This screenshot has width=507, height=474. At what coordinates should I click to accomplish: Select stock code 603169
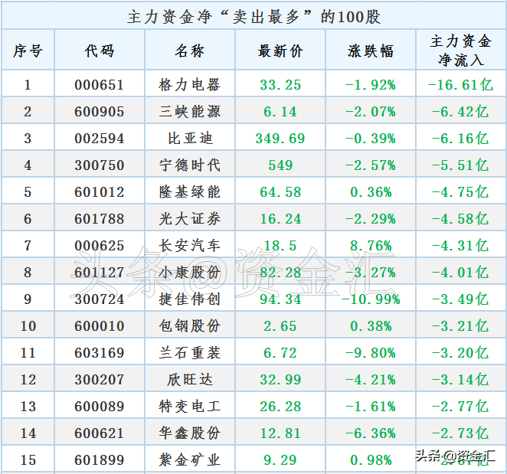100,354
